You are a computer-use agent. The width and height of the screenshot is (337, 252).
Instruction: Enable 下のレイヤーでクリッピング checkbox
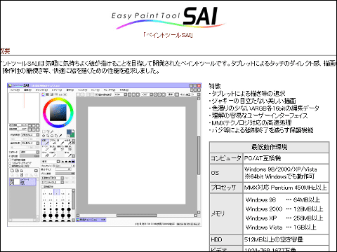[x=10, y=163]
